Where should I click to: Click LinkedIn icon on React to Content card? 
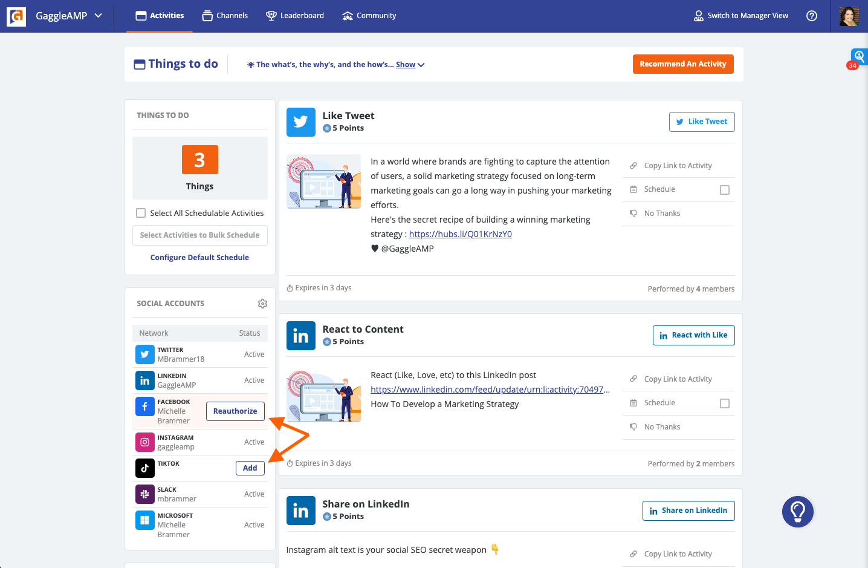[301, 336]
